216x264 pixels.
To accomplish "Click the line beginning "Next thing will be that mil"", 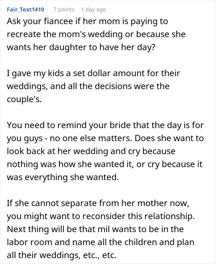I will coord(95,229).
